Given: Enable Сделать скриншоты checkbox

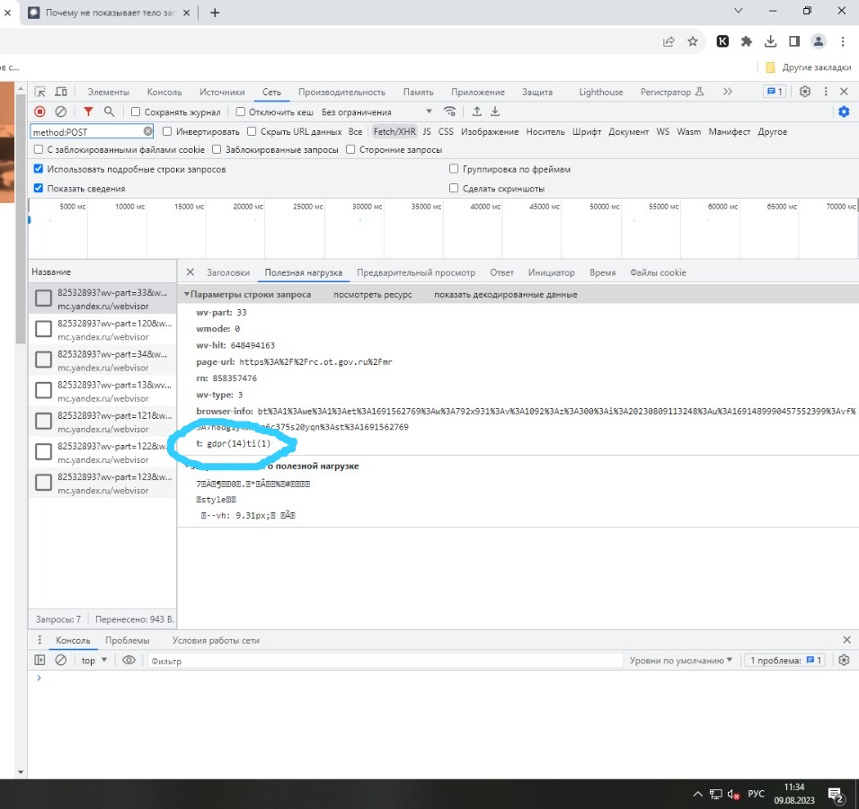Looking at the screenshot, I should pyautogui.click(x=454, y=188).
